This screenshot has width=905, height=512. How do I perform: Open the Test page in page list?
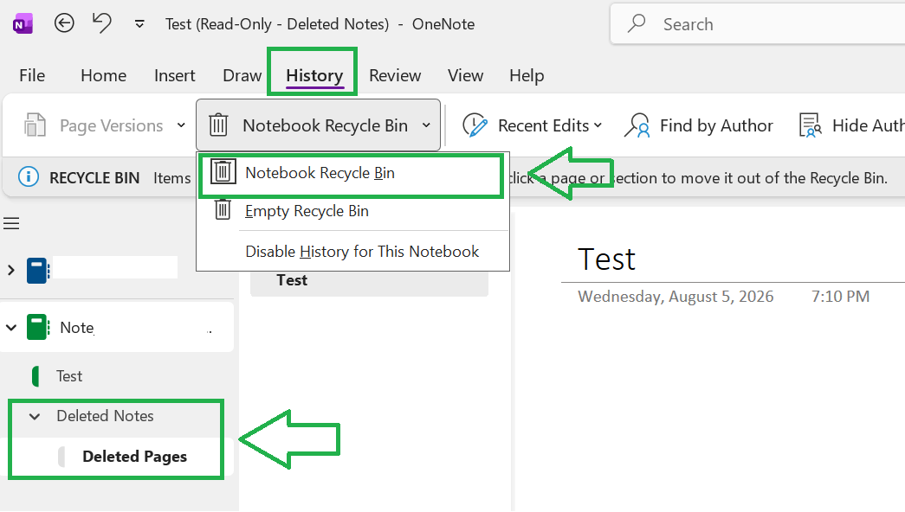coord(369,281)
